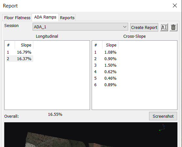This screenshot has width=182, height=147.
Task: Select the ADA Ramps tab
Action: 45,17
